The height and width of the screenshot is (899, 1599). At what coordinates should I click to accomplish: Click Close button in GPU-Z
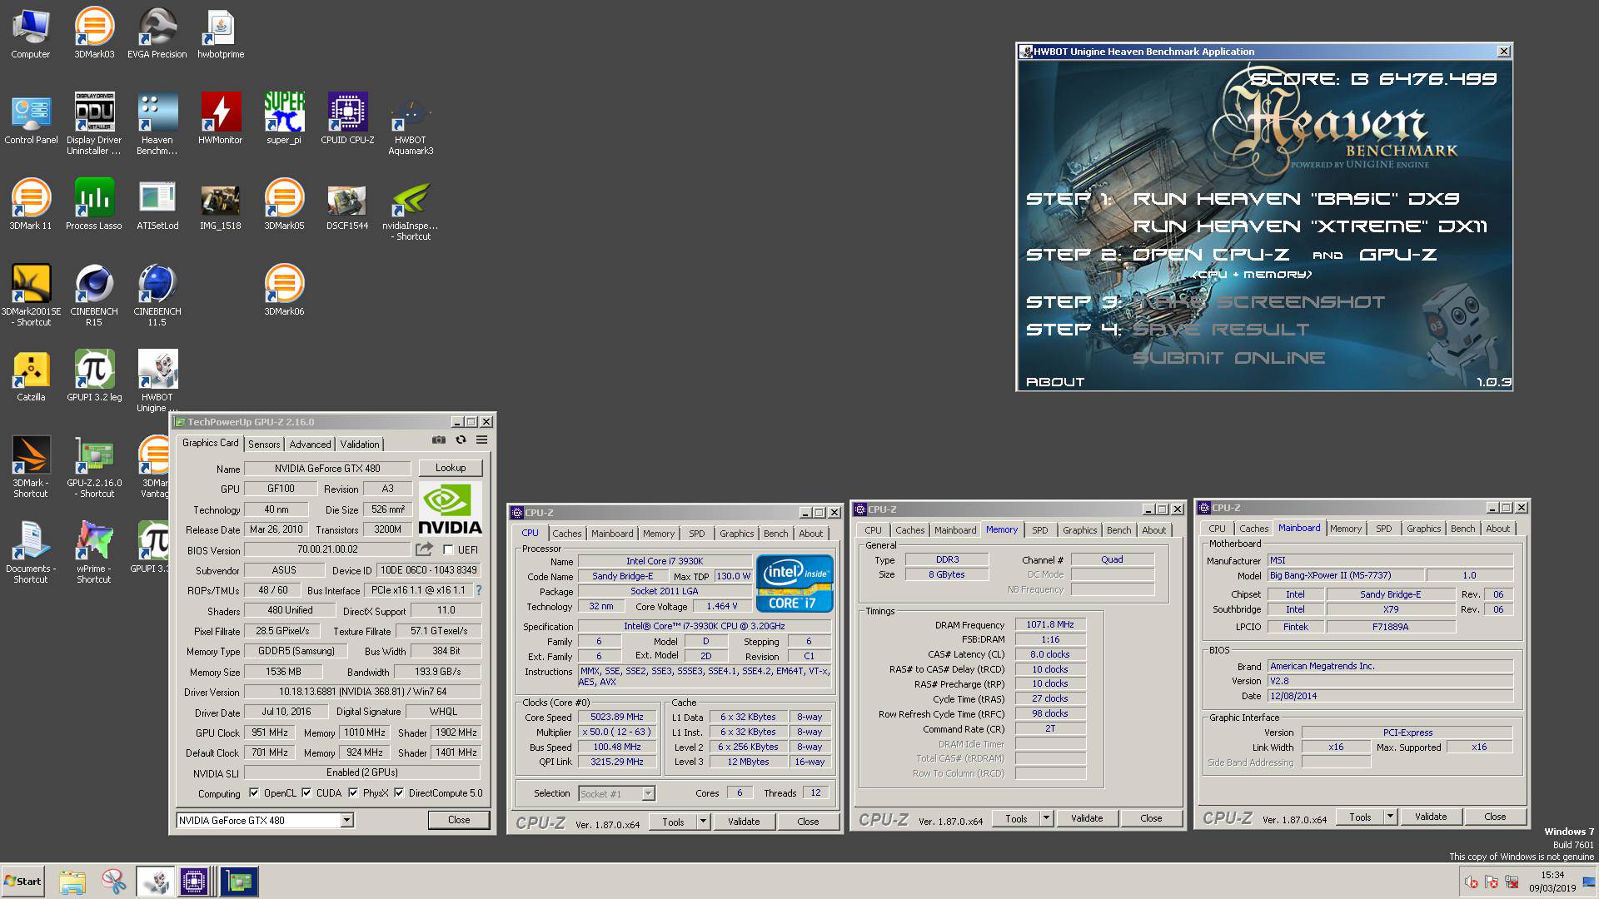pyautogui.click(x=459, y=820)
